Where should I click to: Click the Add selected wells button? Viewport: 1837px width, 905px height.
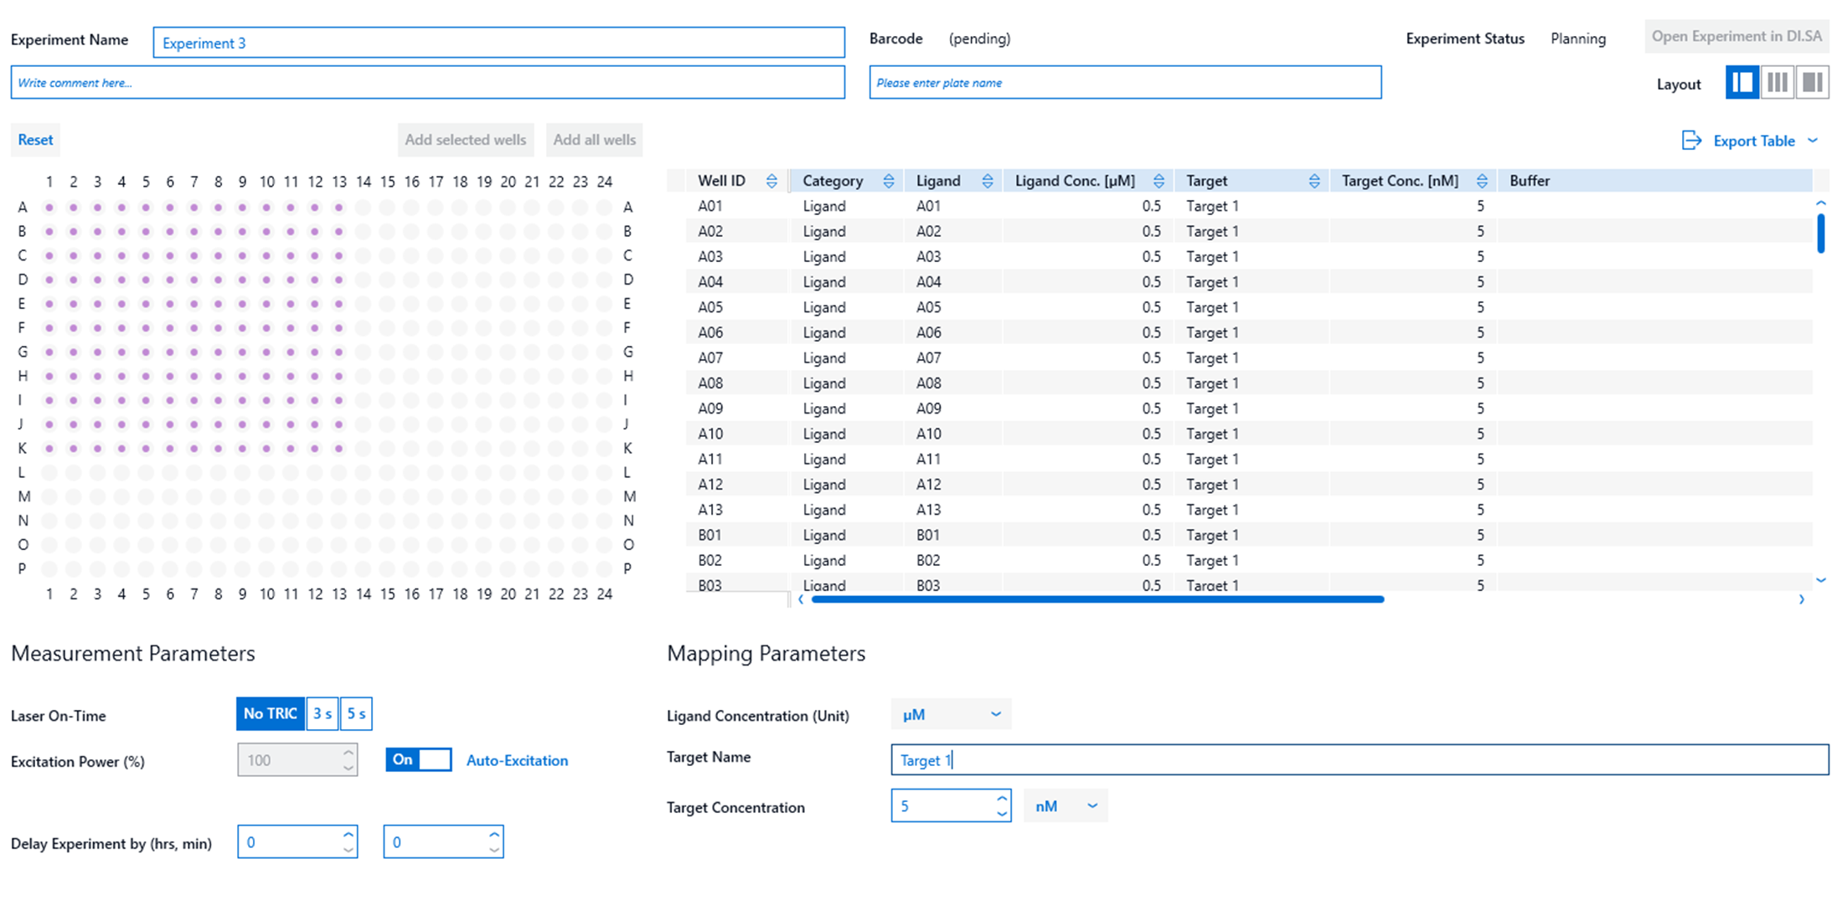tap(466, 140)
